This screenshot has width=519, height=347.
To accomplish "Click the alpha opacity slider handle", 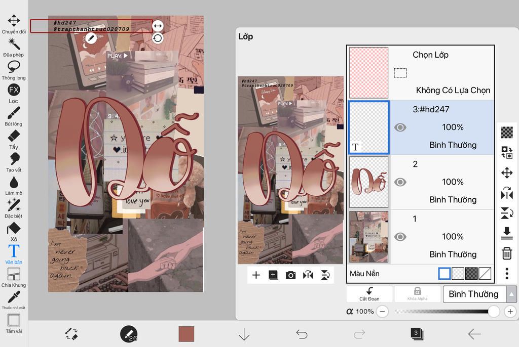I will tap(494, 311).
